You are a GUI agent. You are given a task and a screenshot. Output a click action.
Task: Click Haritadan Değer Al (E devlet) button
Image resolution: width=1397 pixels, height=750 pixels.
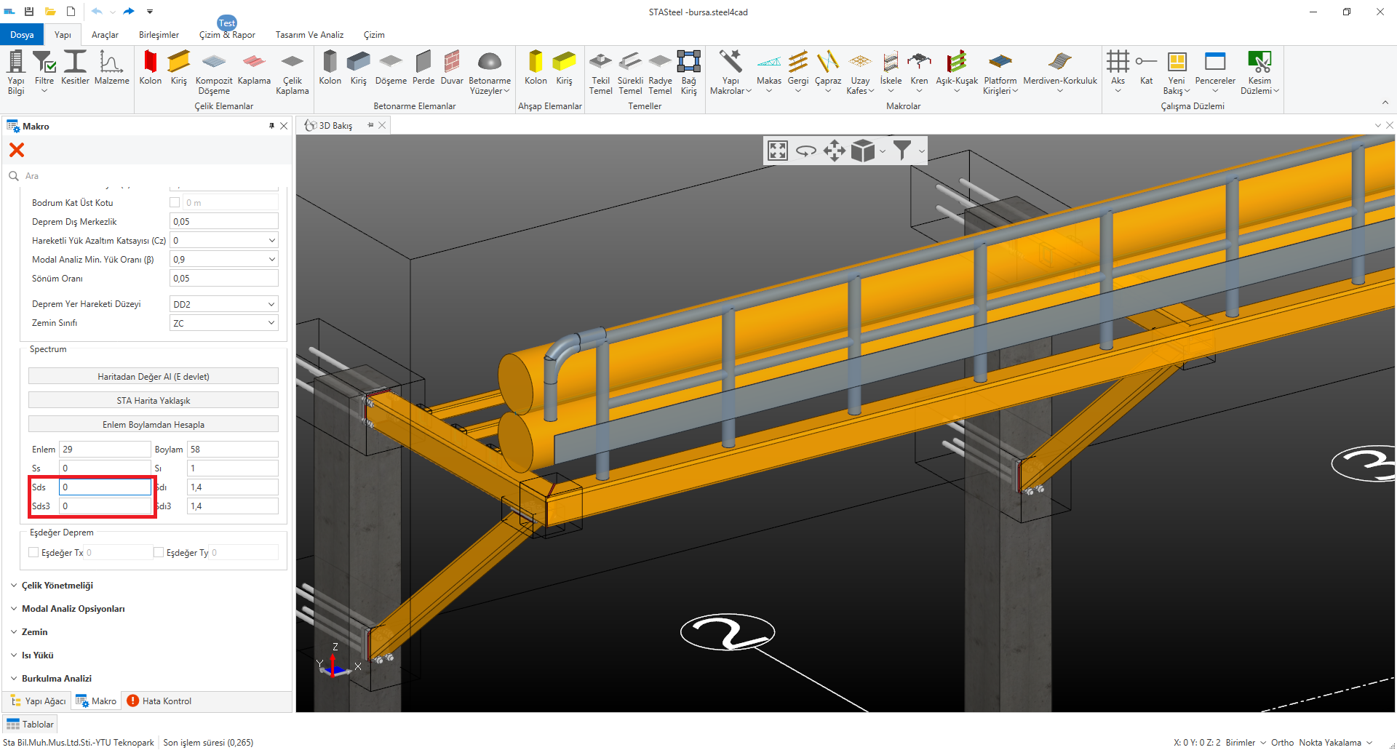(154, 376)
